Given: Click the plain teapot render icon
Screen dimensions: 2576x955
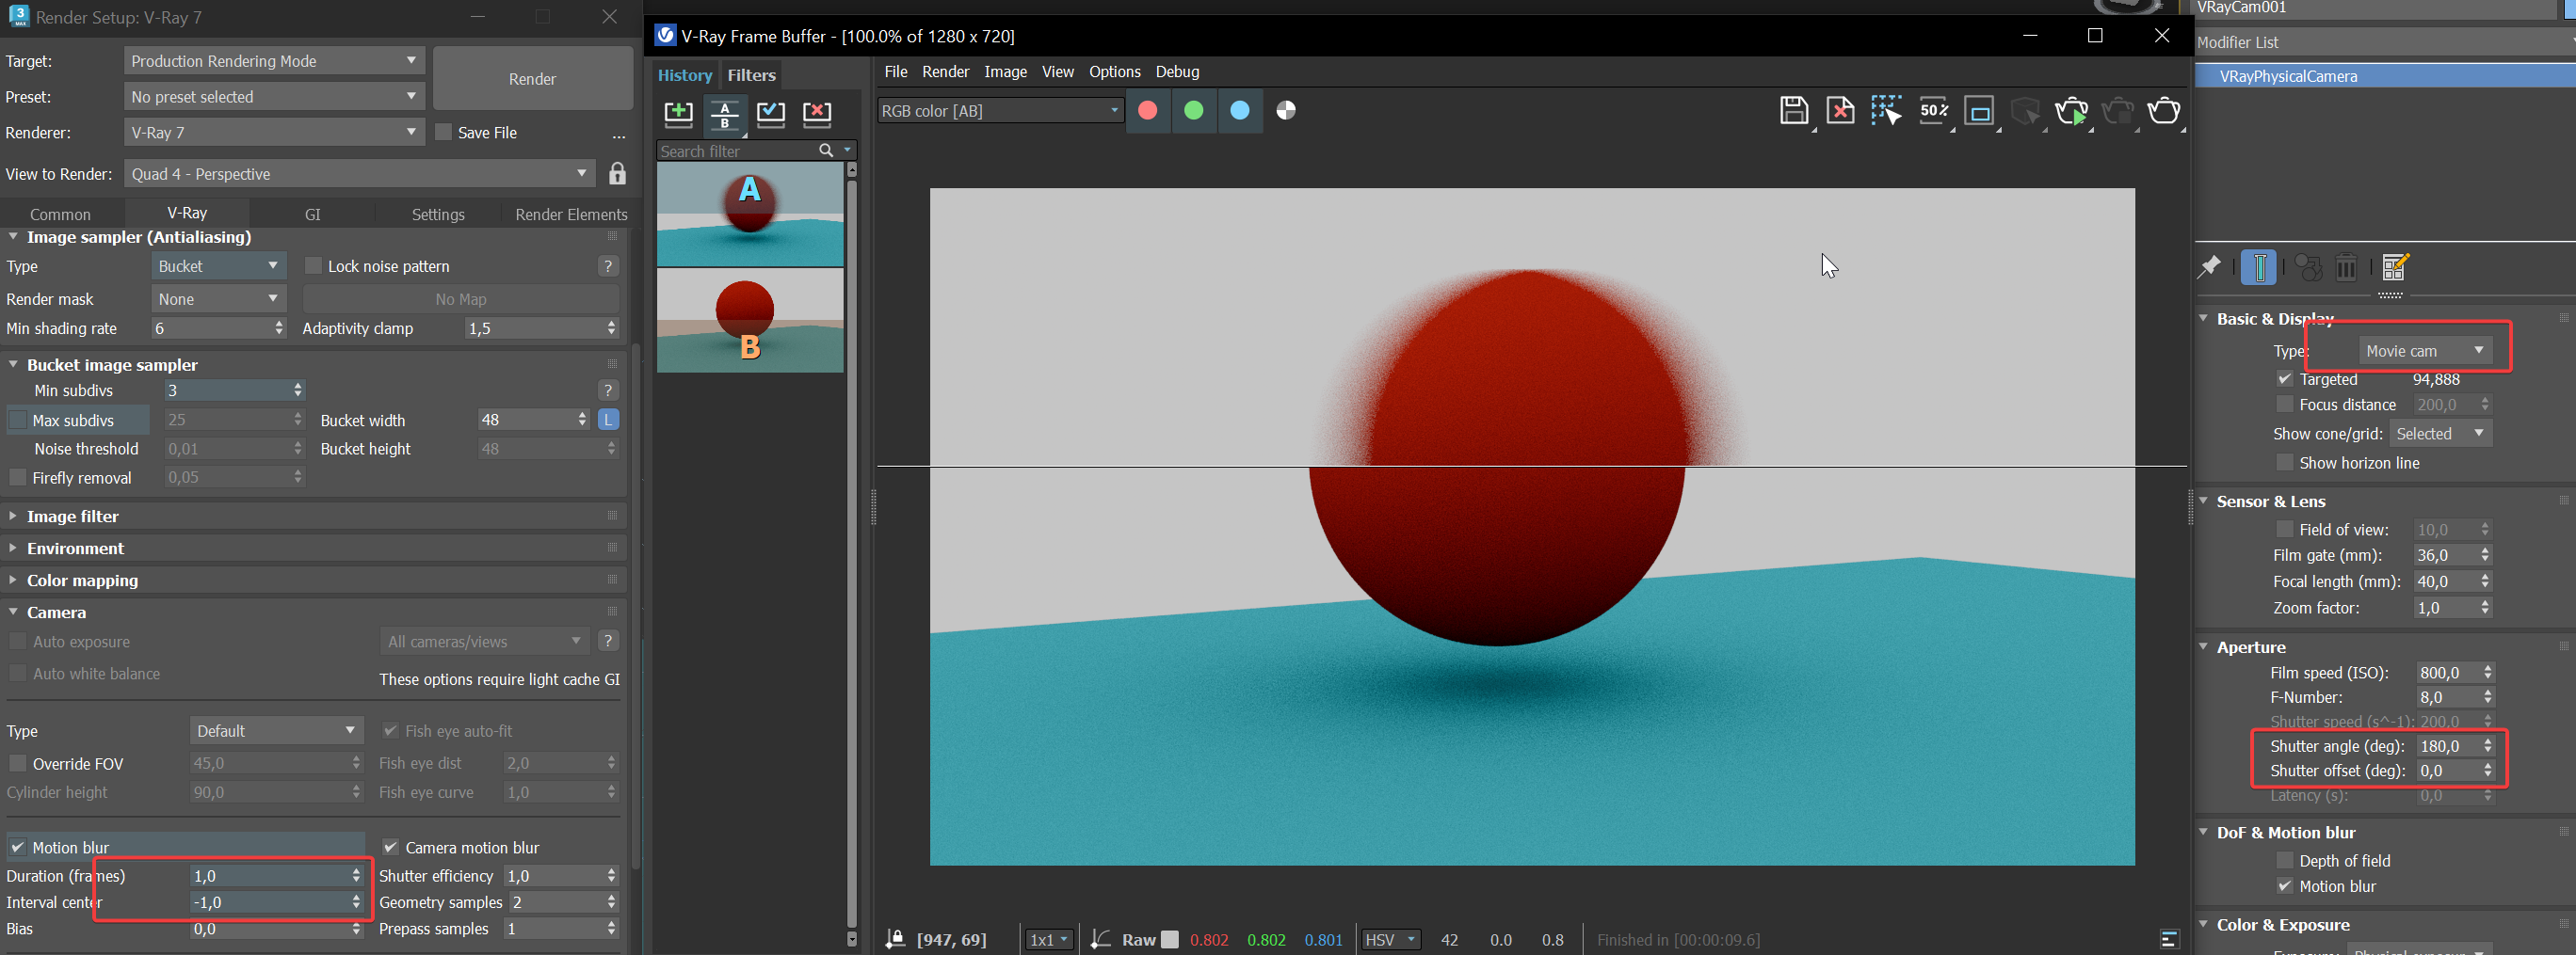Looking at the screenshot, I should point(2164,110).
